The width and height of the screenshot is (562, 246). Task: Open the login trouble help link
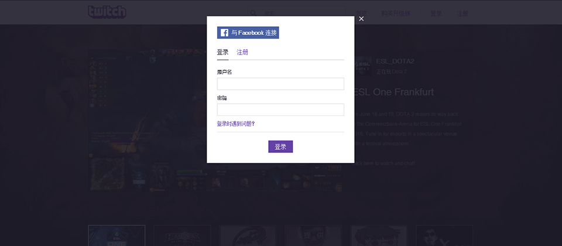click(236, 124)
